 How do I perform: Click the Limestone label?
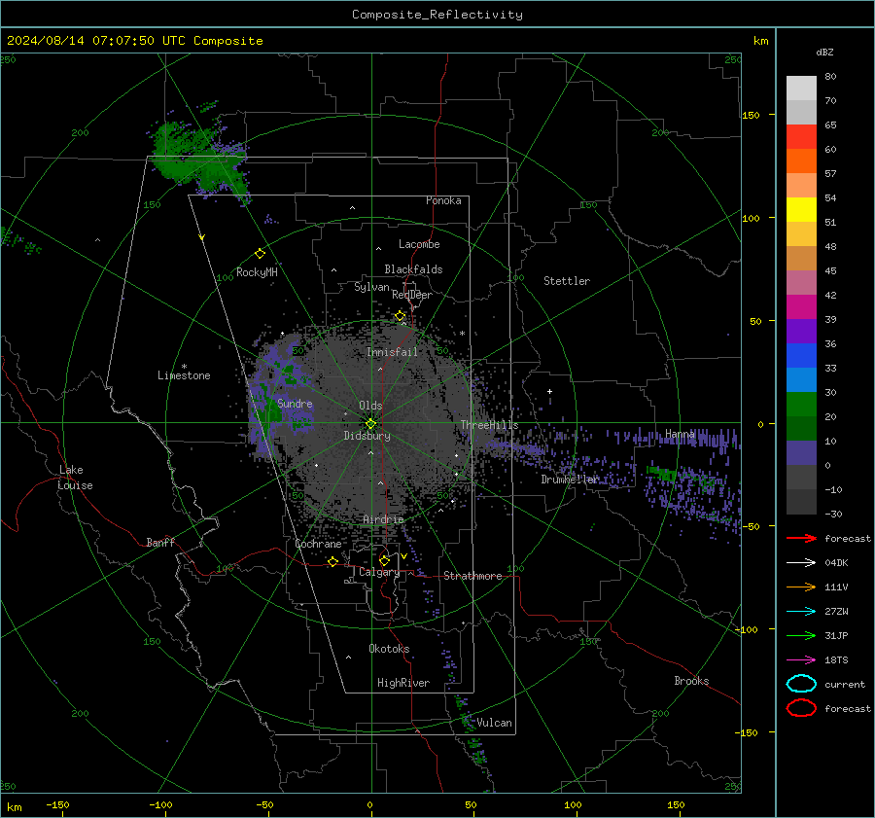coord(184,375)
